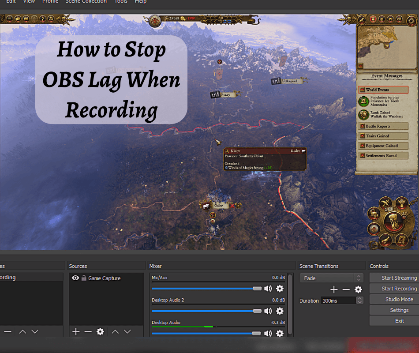Hide the Game Capture source with eye toggle

click(75, 278)
